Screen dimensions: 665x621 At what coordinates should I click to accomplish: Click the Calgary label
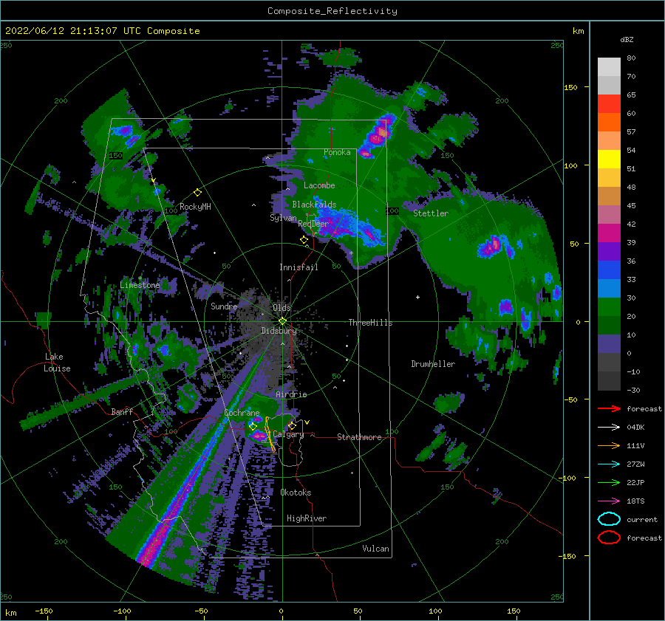point(288,434)
